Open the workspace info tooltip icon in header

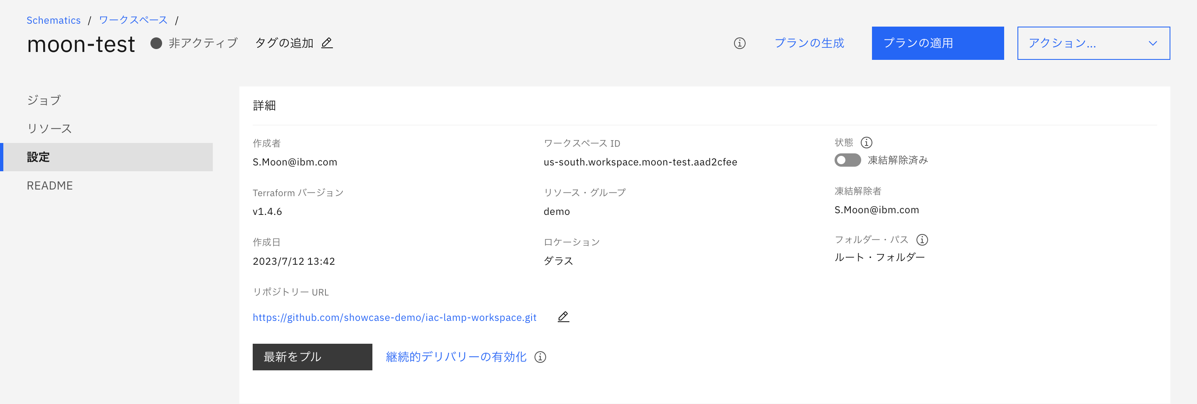[740, 43]
